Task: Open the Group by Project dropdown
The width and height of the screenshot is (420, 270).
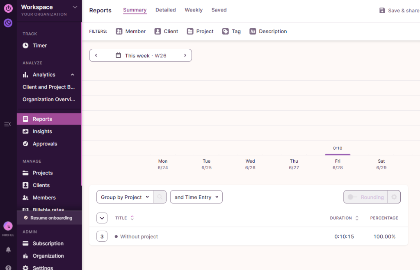Action: click(x=125, y=197)
